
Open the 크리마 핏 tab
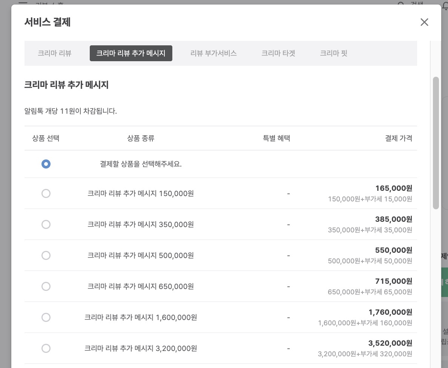click(333, 53)
